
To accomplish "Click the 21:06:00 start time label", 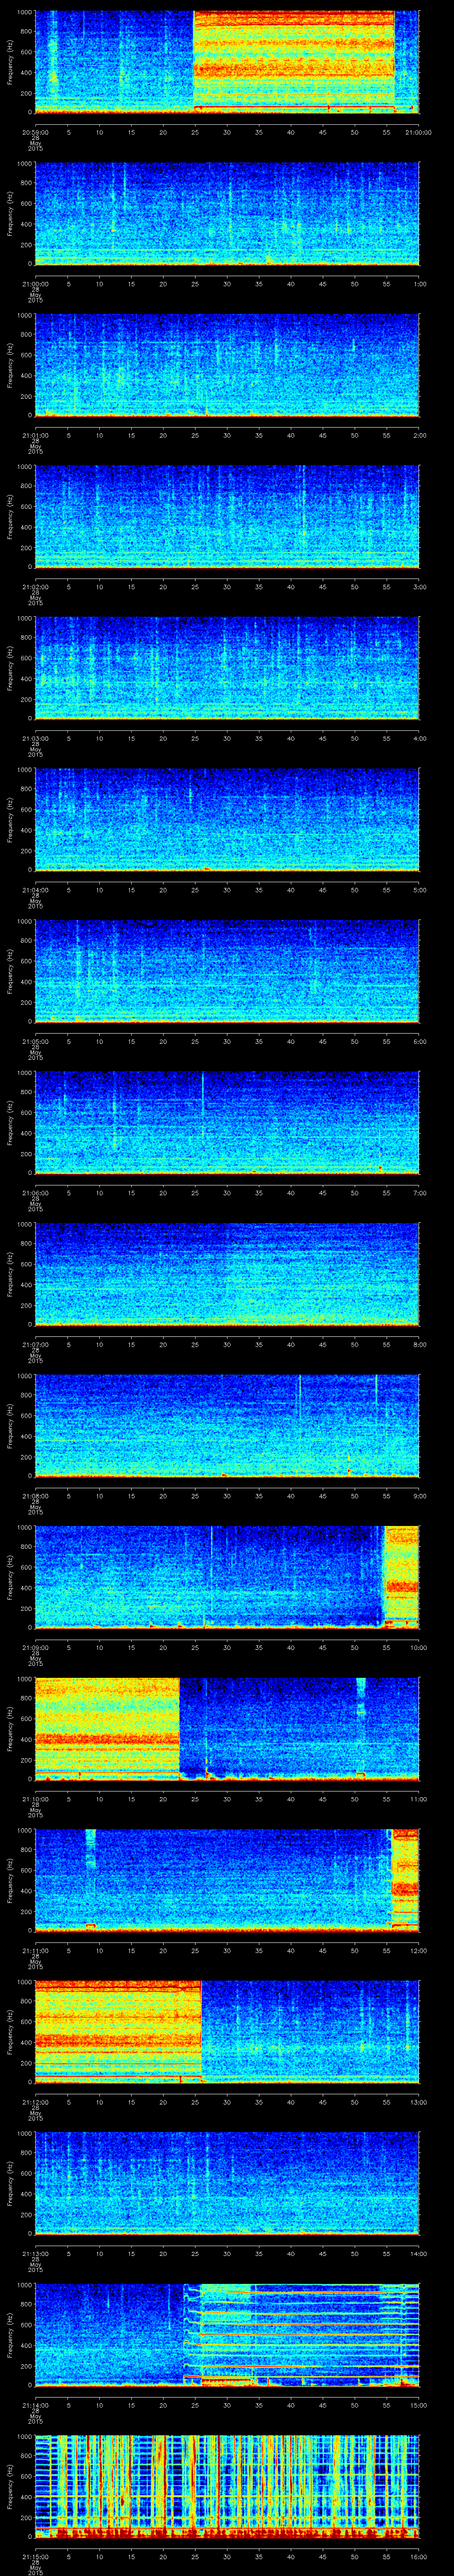I will coord(35,1193).
